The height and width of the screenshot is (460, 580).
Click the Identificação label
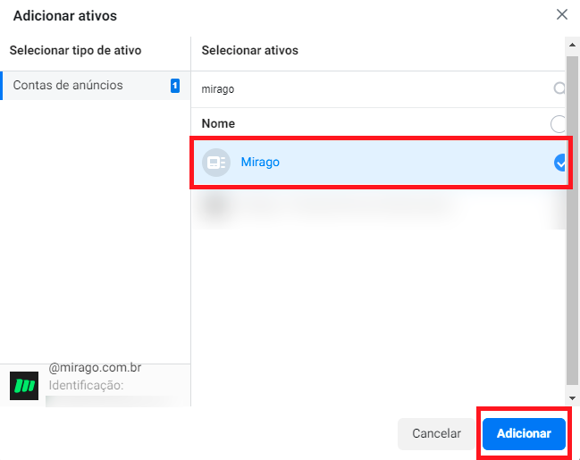coord(86,385)
